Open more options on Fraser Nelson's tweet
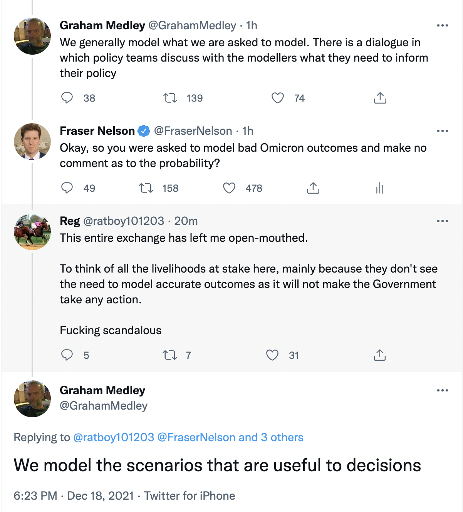The image size is (463, 512). pos(443,131)
